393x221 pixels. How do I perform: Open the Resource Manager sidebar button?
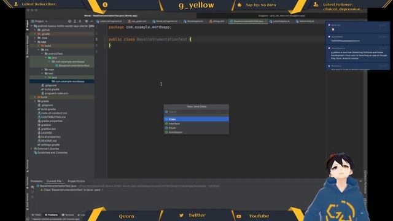click(x=27, y=47)
